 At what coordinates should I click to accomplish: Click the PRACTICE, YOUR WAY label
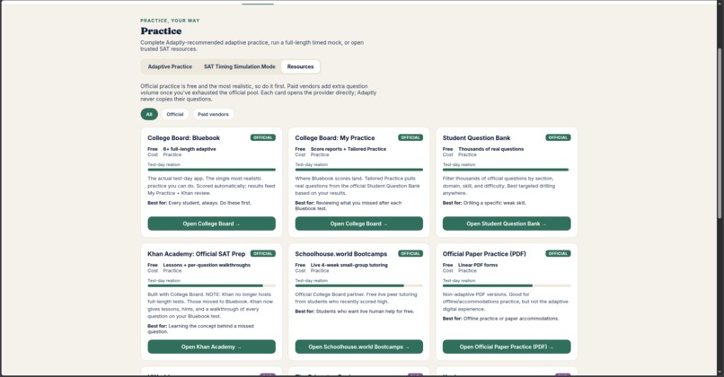170,21
